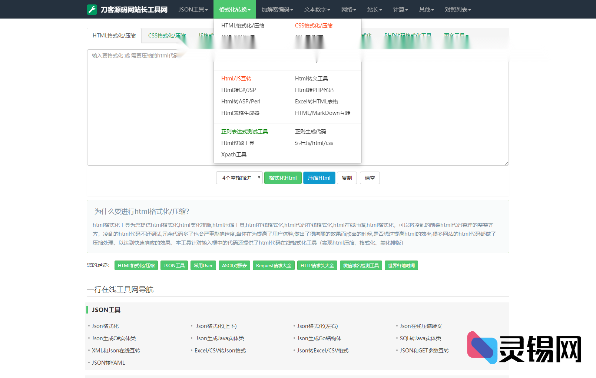This screenshot has width=596, height=378.
Task: Select the 4个空格缩进 indentation combo box
Action: tap(239, 178)
